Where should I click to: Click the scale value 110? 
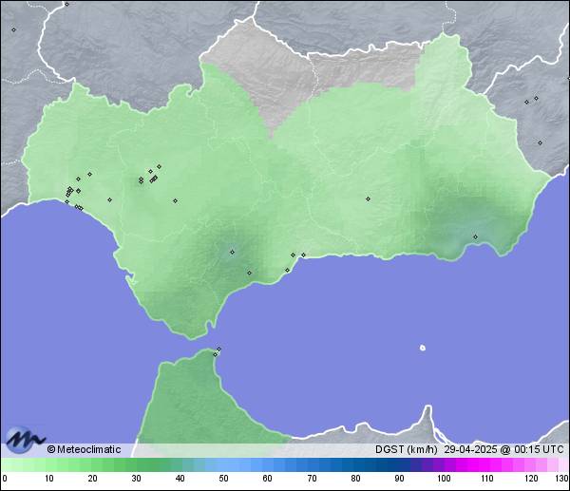point(487,479)
